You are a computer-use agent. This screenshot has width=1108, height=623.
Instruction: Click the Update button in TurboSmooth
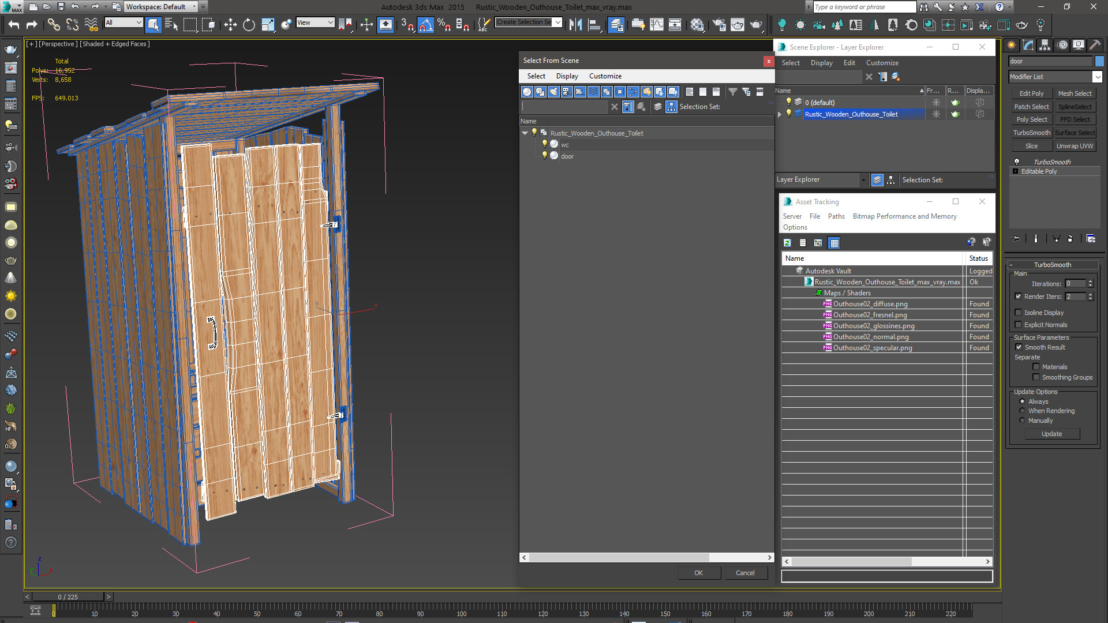(x=1051, y=434)
